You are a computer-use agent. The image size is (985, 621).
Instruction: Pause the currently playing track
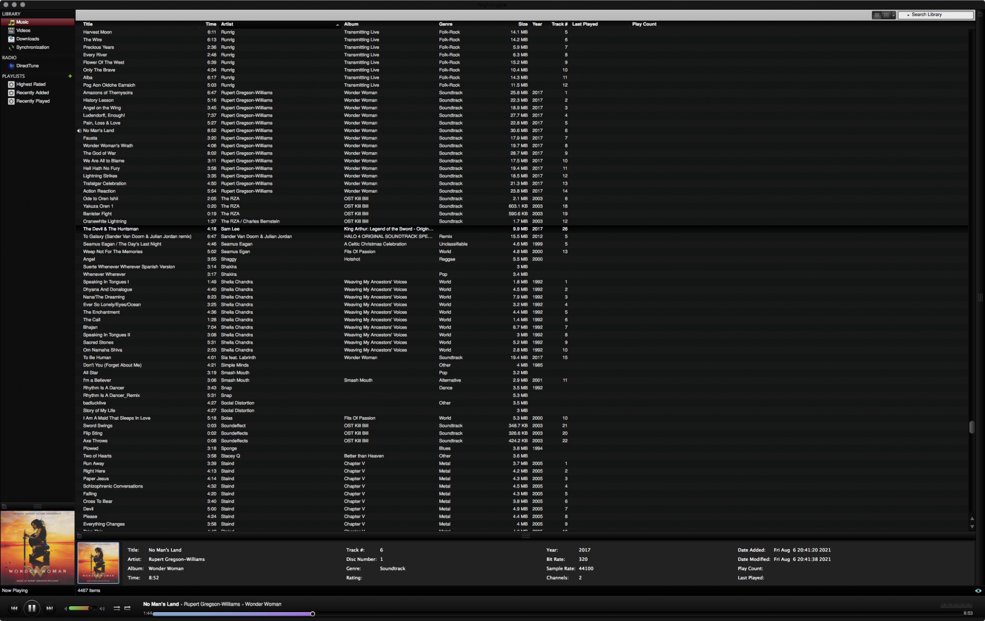(x=32, y=608)
